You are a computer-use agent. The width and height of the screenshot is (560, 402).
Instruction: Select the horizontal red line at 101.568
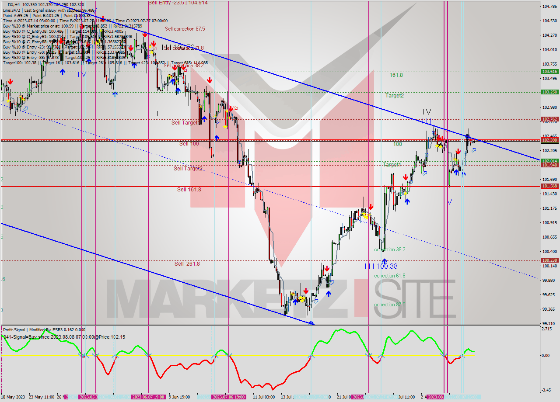(270, 187)
